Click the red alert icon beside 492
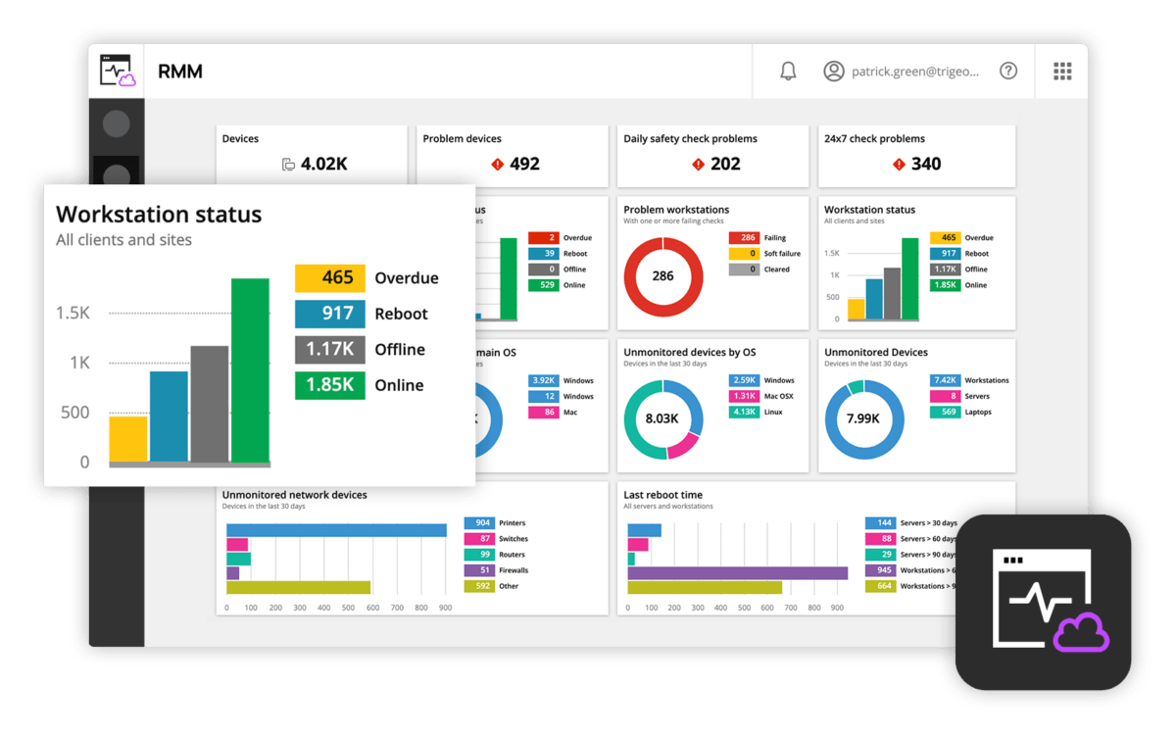The image size is (1176, 735). [x=497, y=165]
